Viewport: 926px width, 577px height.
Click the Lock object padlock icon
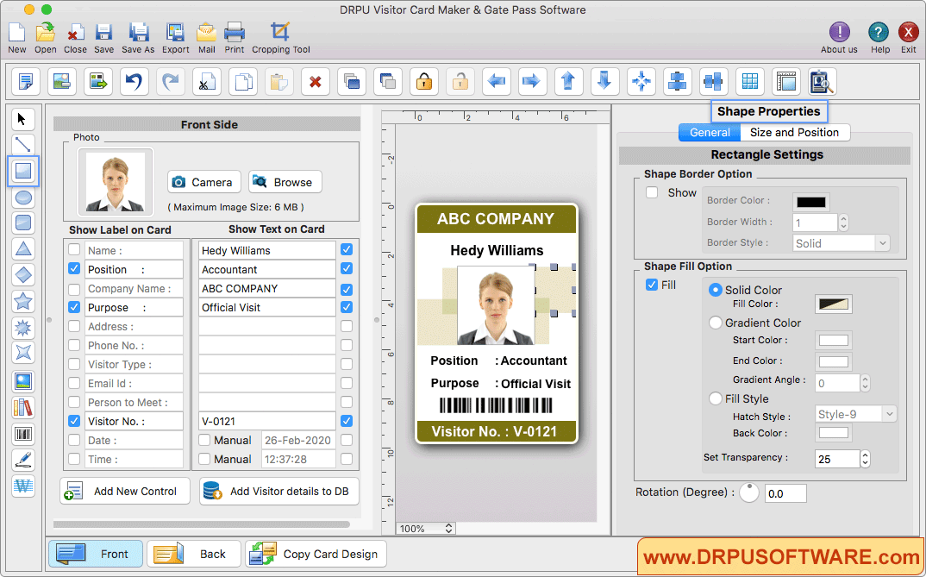[424, 81]
